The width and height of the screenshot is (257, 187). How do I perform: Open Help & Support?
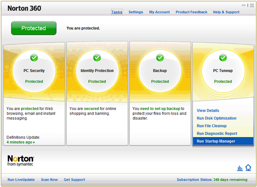click(226, 12)
